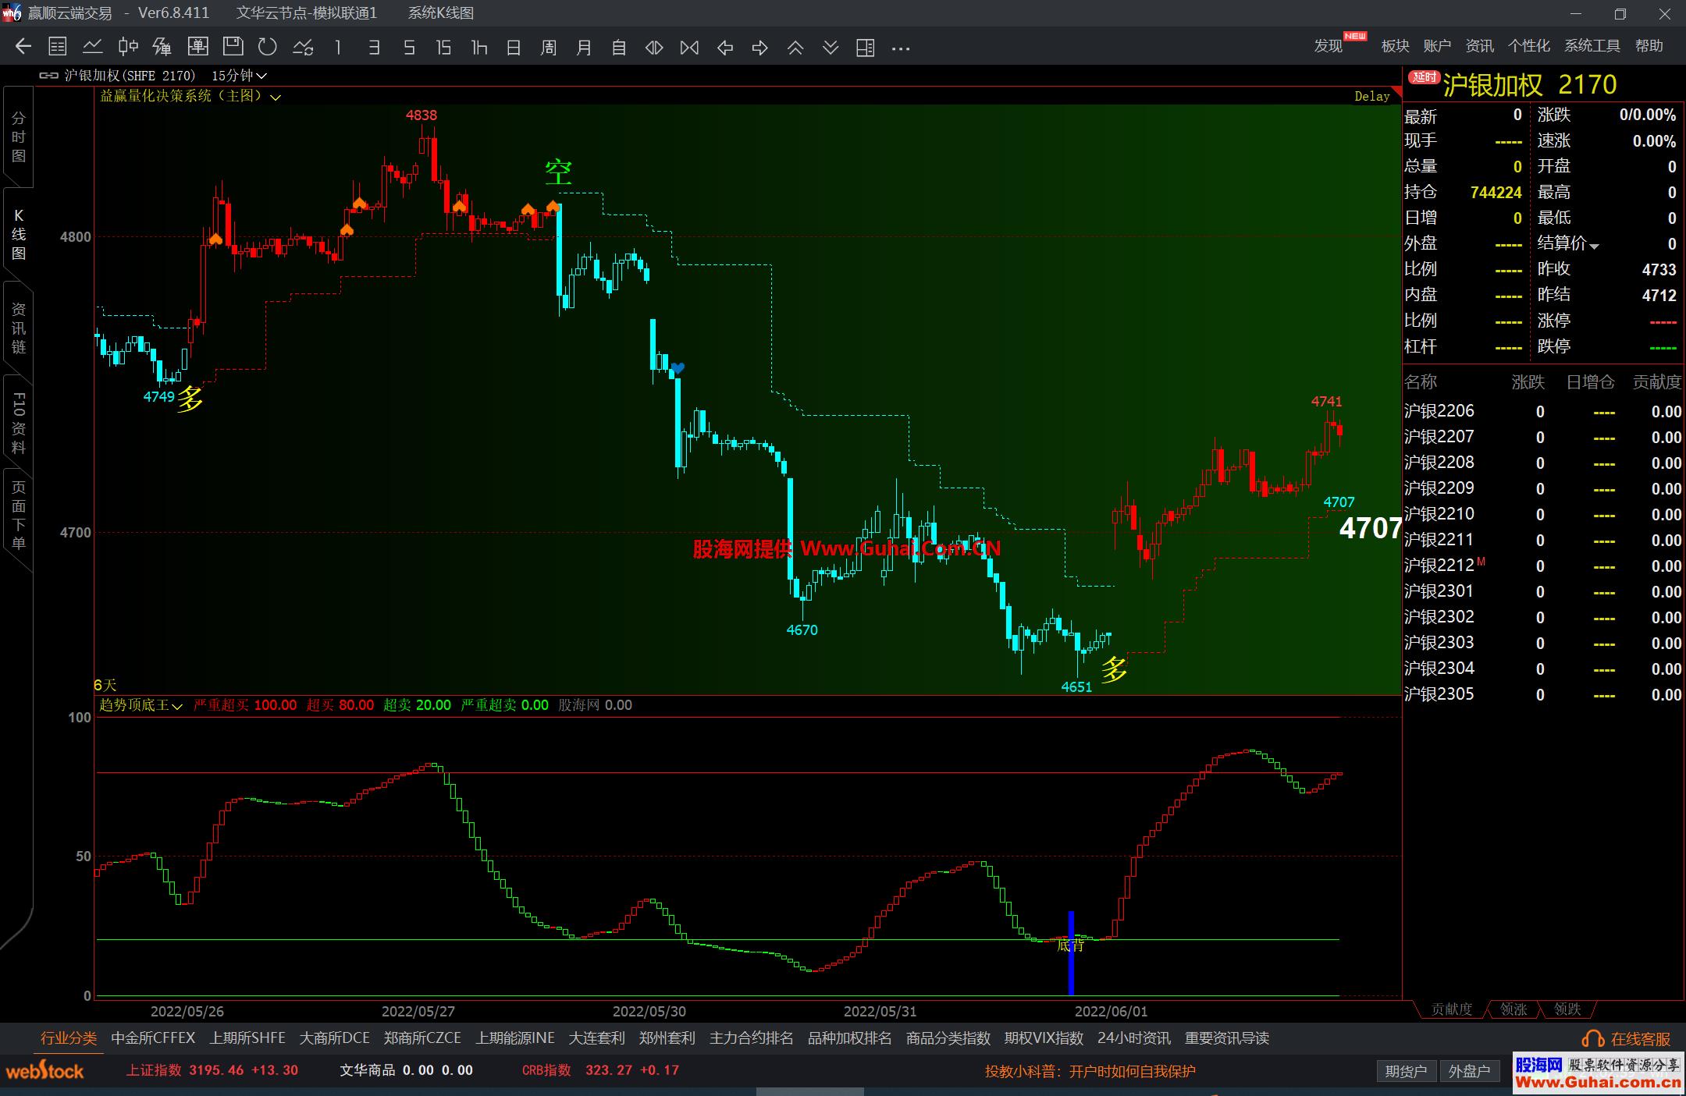Select the candlestick K-line chart icon
The image size is (1686, 1096).
point(128,48)
